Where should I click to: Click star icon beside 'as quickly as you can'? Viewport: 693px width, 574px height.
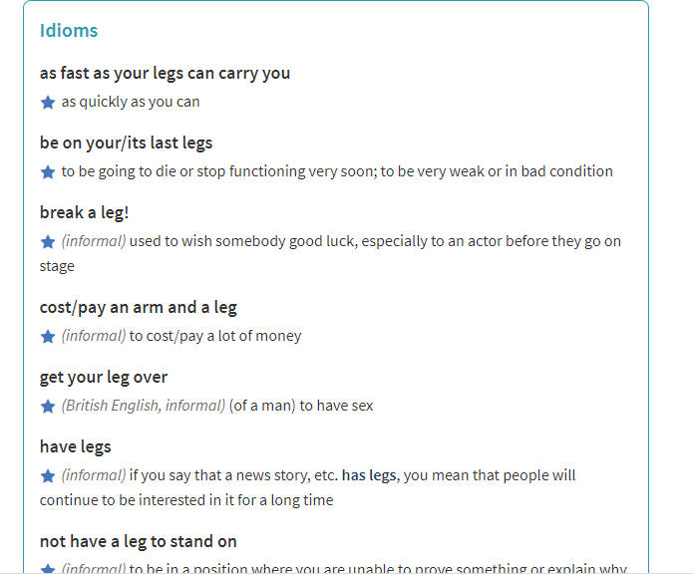click(x=47, y=103)
